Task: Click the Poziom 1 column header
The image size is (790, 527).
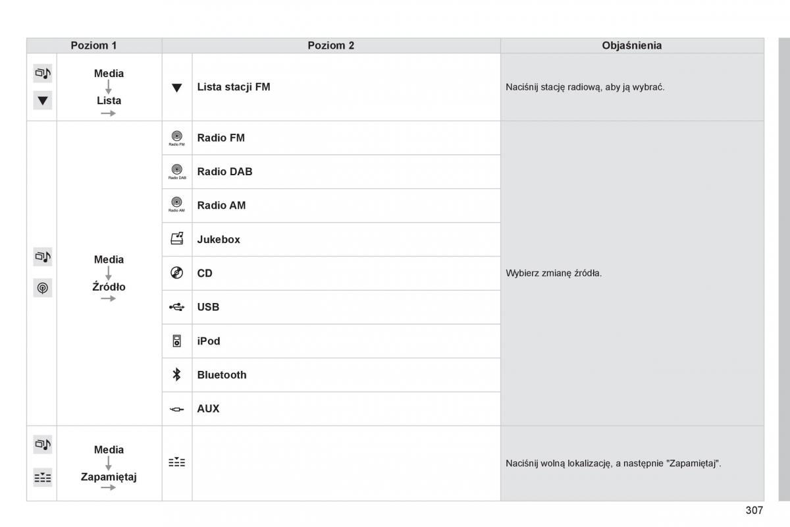Action: (94, 45)
